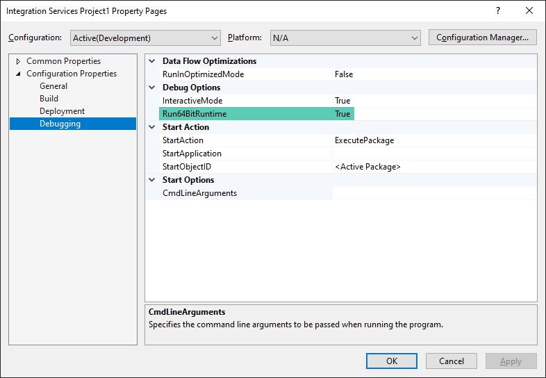
Task: Open the Platform dropdown
Action: point(345,38)
